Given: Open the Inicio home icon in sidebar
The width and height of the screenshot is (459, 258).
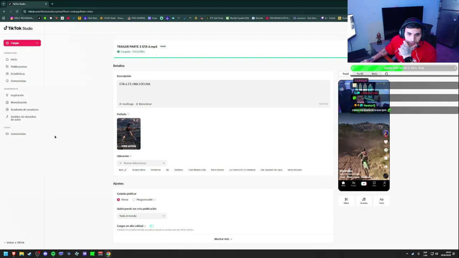Looking at the screenshot, I should click(x=7, y=59).
